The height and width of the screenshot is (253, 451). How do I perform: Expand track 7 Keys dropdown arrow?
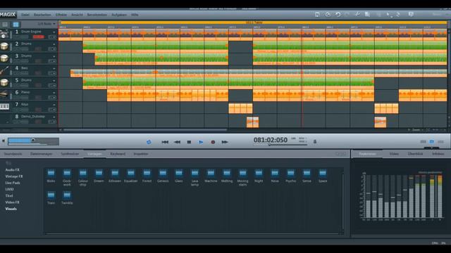point(54,105)
